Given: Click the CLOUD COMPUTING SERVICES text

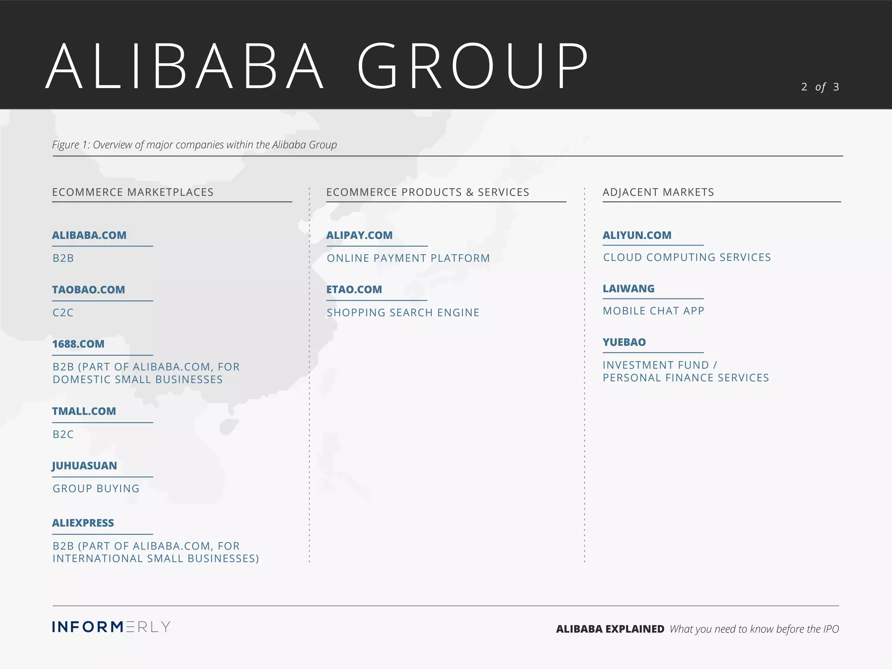Looking at the screenshot, I should pos(687,257).
